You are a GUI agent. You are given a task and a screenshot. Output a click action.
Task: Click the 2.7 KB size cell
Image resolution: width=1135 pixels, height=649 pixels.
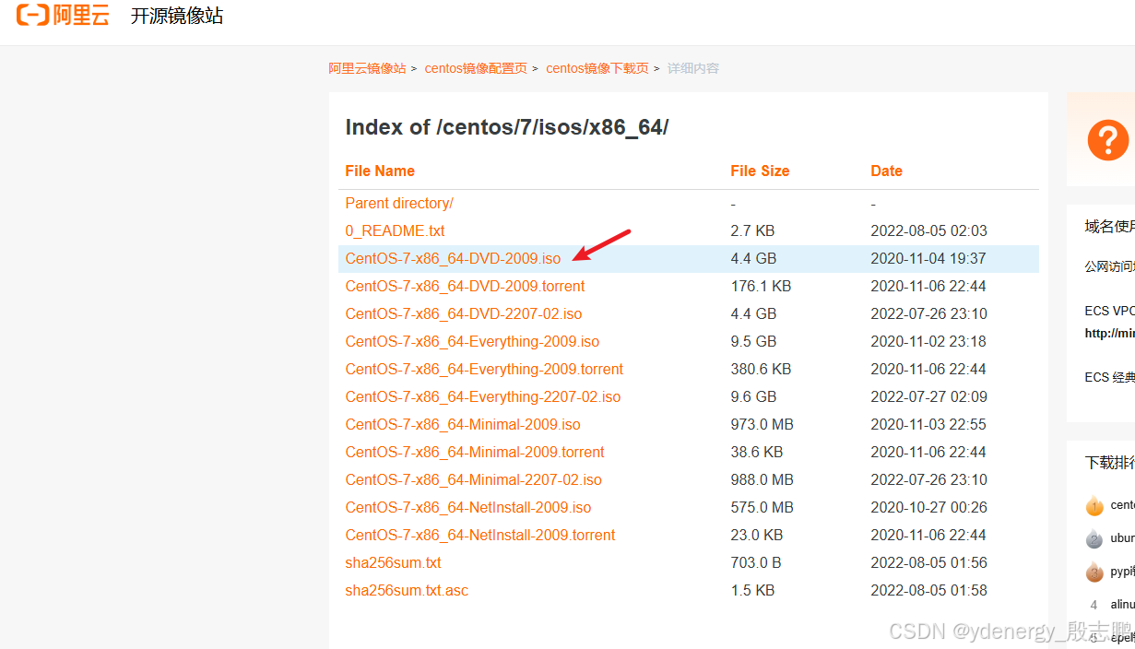click(752, 230)
